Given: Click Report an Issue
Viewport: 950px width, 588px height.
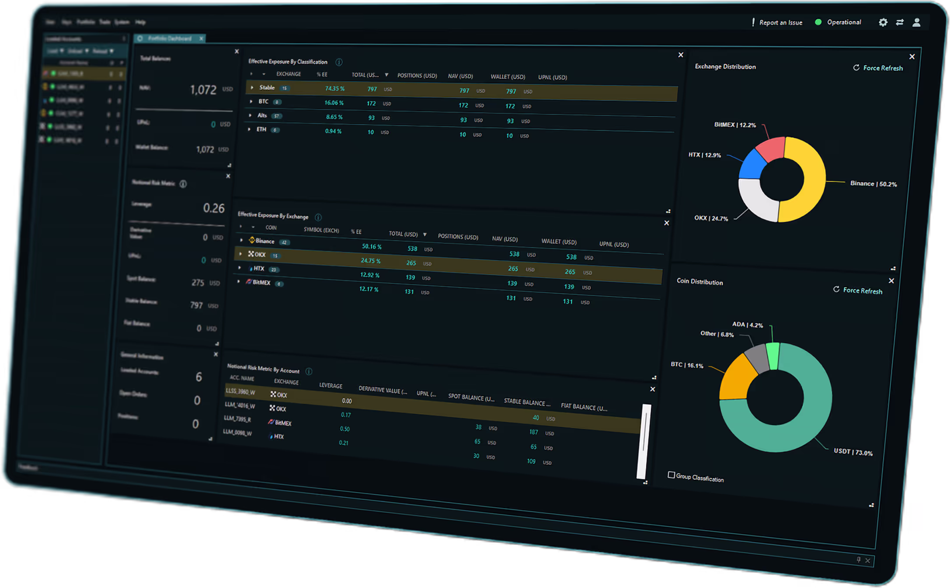Looking at the screenshot, I should (x=777, y=22).
